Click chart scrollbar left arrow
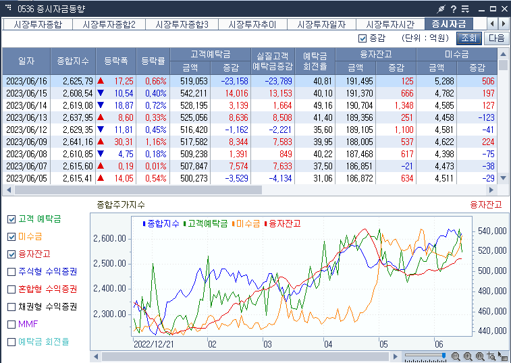511x363 pixels. [x=96, y=356]
